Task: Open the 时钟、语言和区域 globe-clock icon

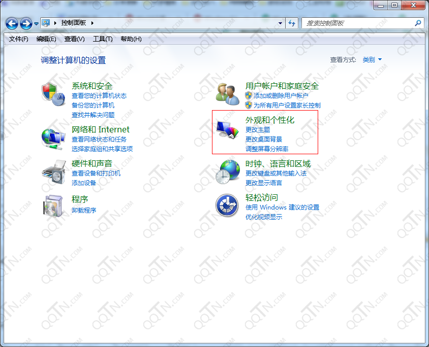Action: click(x=227, y=171)
